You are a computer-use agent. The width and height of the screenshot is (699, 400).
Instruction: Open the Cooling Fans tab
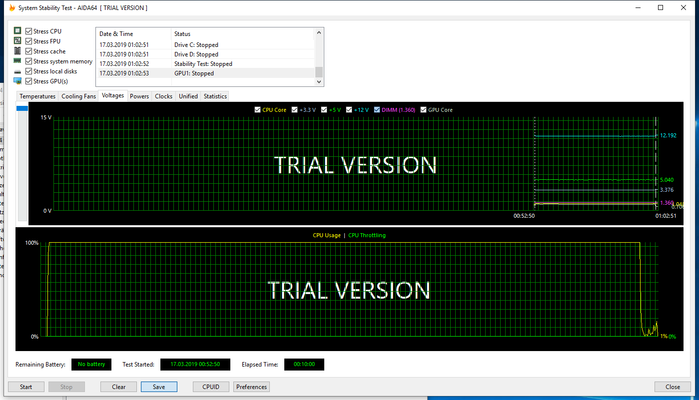tap(78, 96)
